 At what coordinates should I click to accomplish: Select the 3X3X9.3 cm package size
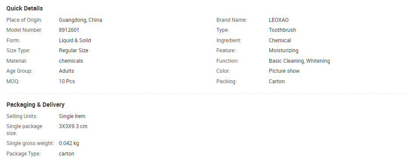[x=73, y=126]
